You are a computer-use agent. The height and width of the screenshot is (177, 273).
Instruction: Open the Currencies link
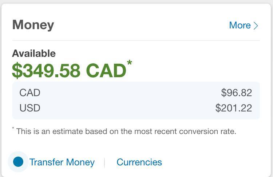139,162
